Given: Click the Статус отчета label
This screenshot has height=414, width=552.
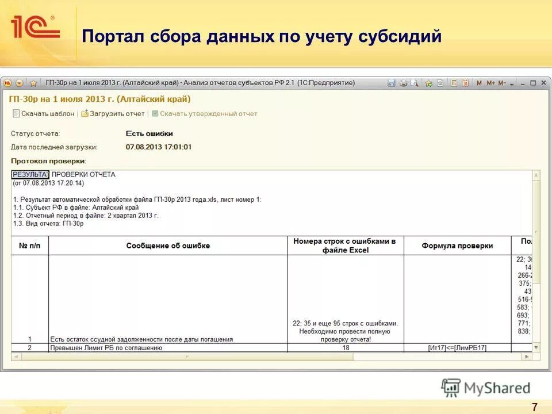Looking at the screenshot, I should coord(36,134).
